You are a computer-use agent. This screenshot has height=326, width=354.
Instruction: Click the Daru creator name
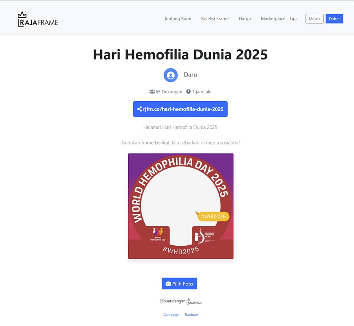click(x=190, y=75)
